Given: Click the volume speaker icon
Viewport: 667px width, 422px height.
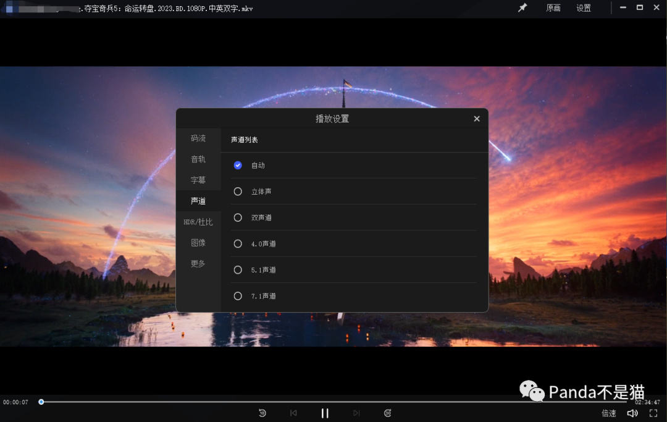Looking at the screenshot, I should (632, 413).
